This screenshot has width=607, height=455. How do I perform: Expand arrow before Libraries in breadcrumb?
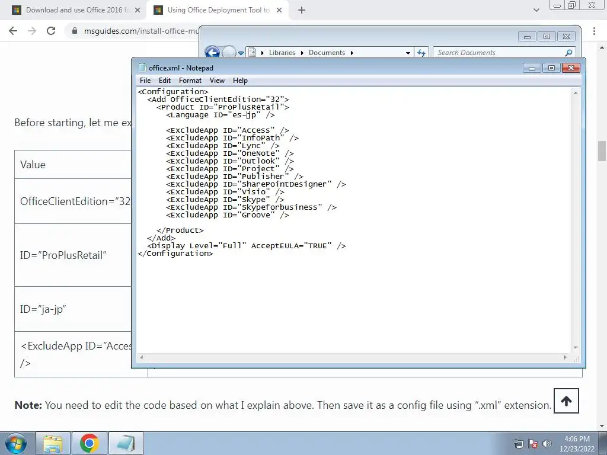coord(263,53)
